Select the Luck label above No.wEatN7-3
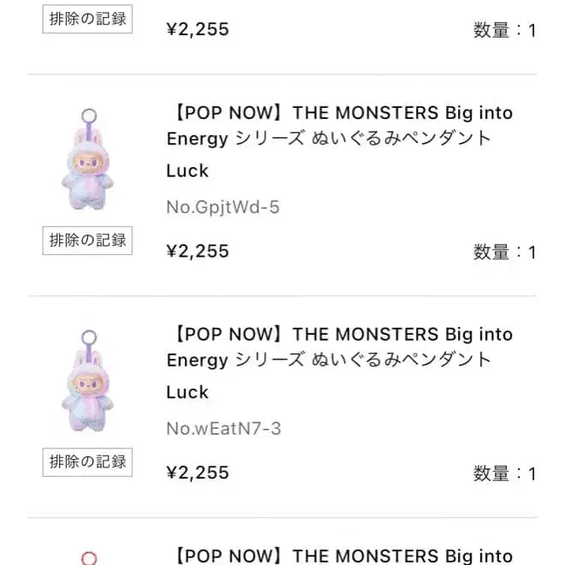The width and height of the screenshot is (565, 565). (187, 392)
